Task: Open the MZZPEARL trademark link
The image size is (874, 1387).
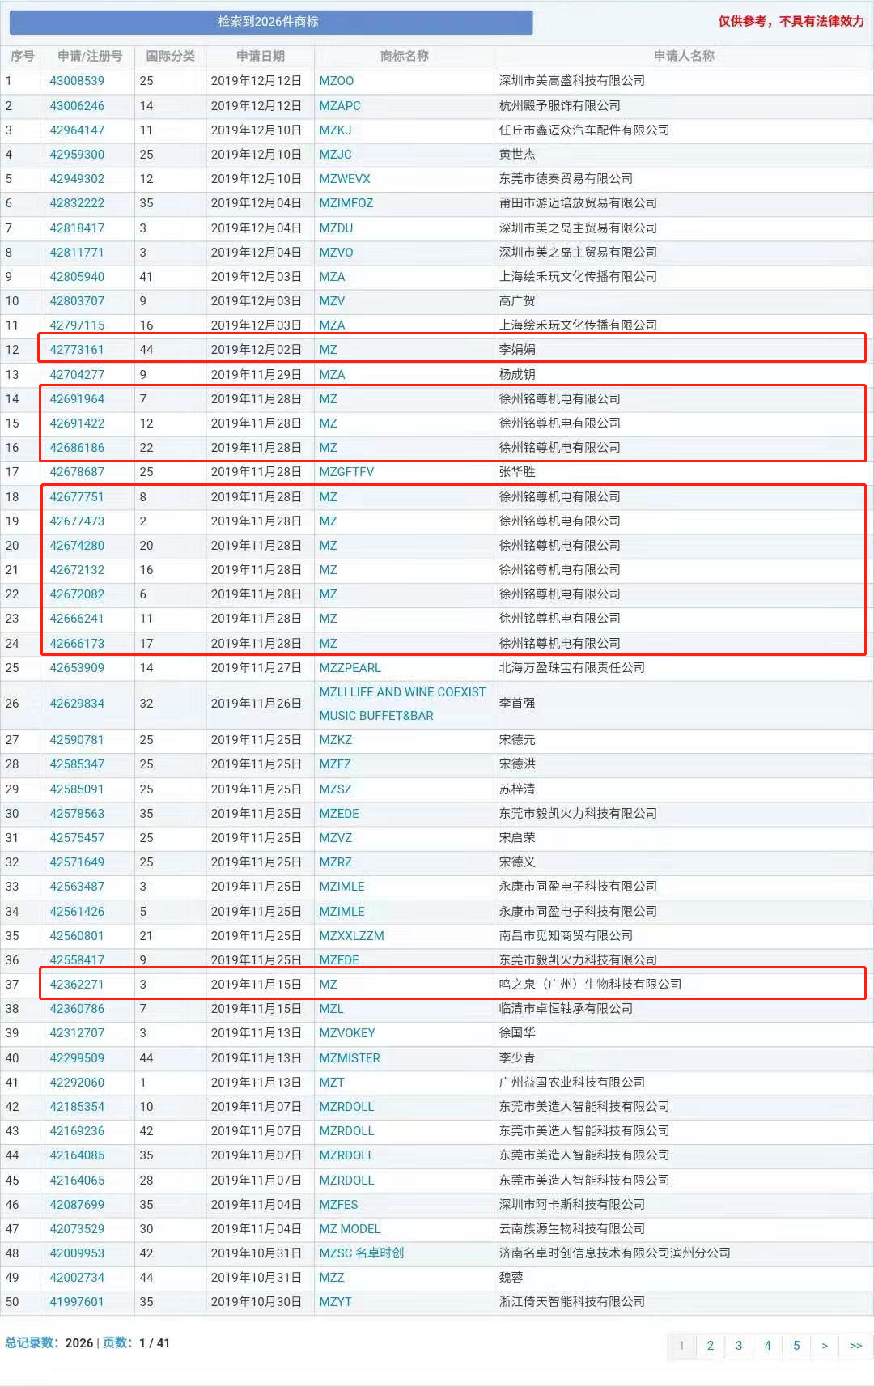Action: (350, 668)
